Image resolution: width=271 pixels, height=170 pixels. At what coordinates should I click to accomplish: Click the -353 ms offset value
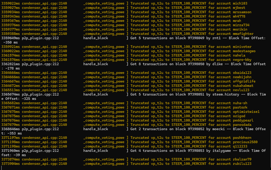14,133
